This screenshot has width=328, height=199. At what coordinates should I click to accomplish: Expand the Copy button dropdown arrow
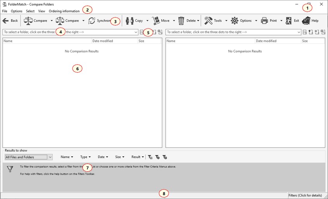(147, 21)
